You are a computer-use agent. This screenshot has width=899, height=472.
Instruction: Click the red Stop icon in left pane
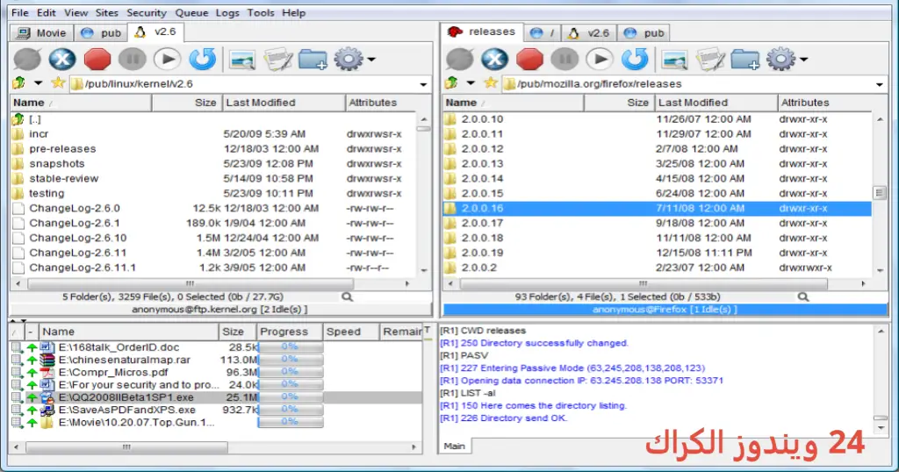(x=97, y=59)
